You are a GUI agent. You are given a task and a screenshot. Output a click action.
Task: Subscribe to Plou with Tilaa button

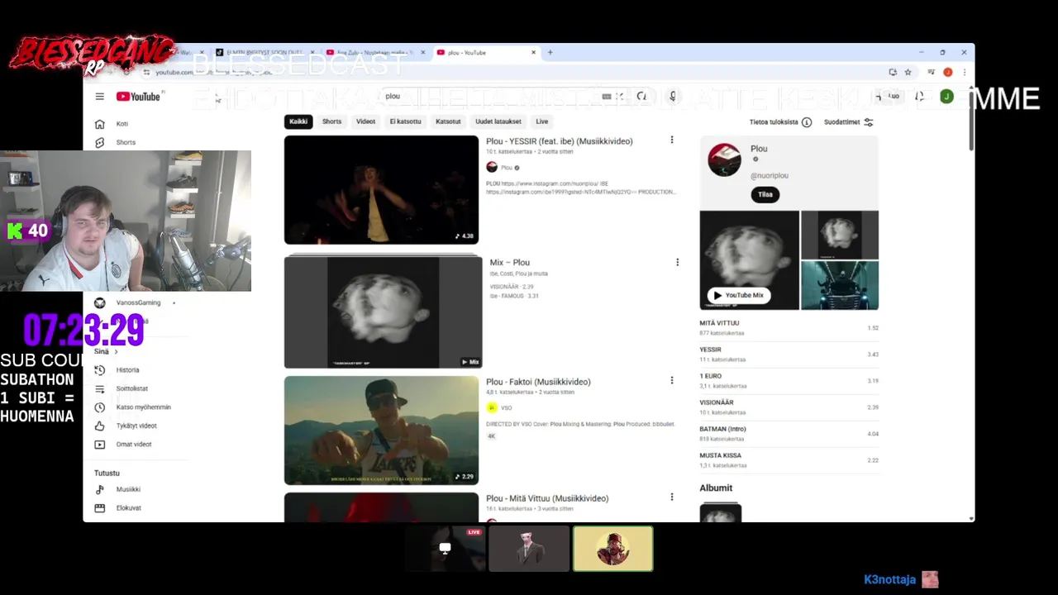point(765,194)
